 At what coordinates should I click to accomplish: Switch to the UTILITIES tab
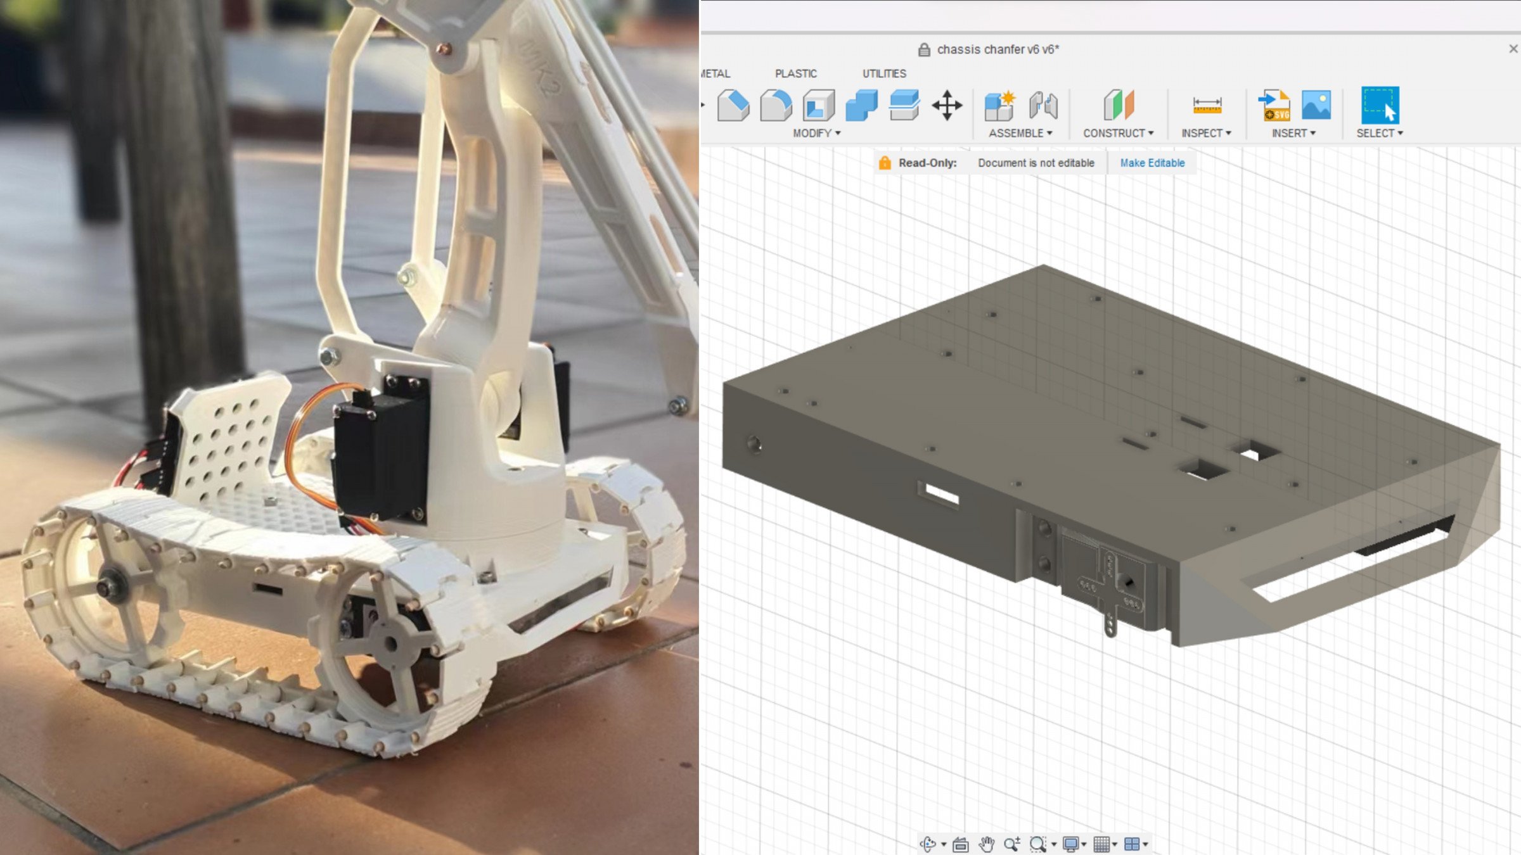884,73
